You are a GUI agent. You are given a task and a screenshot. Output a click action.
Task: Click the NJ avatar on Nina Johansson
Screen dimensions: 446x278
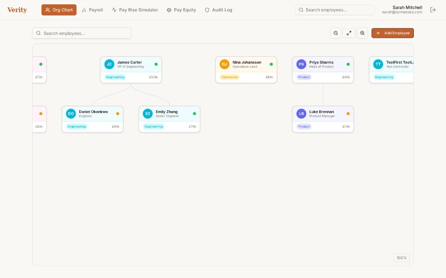point(224,64)
